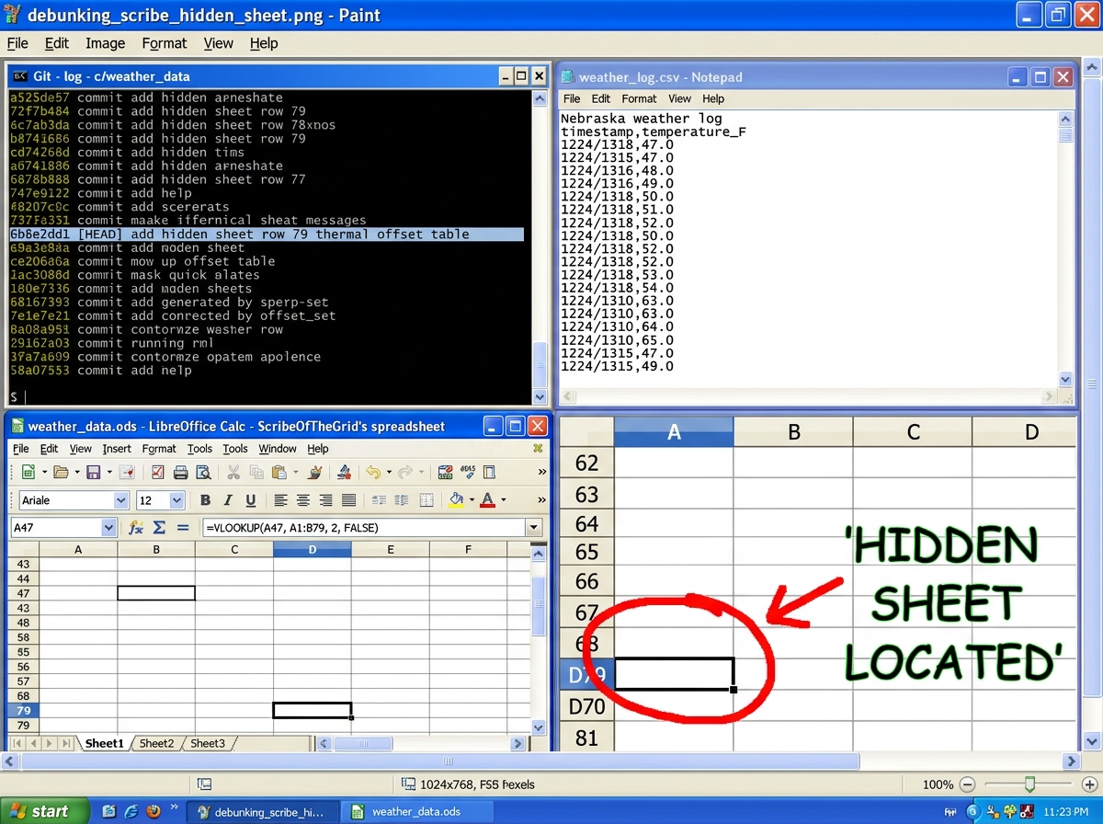1103x824 pixels.
Task: Click the Name Box showing A47
Action: point(56,528)
